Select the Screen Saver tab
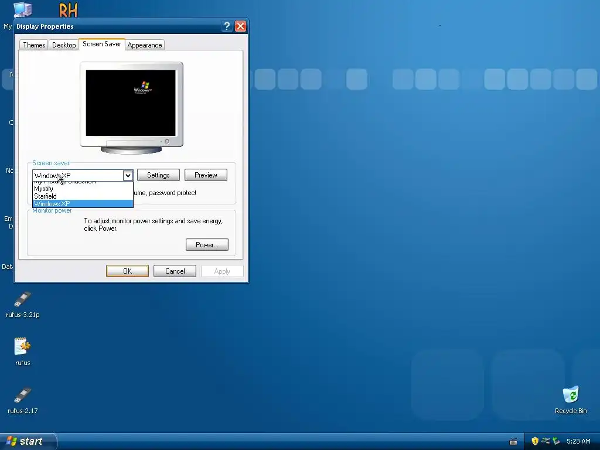Image resolution: width=600 pixels, height=450 pixels. (x=102, y=44)
